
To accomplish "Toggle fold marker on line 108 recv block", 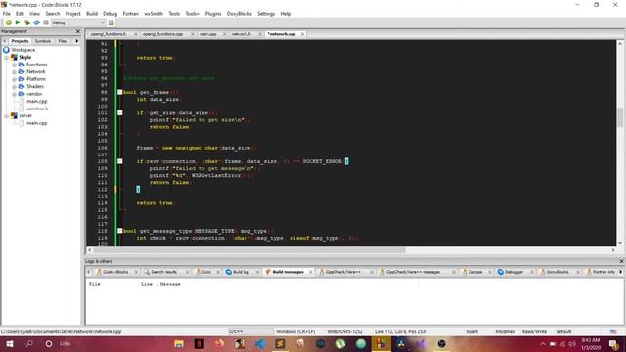I will pos(119,161).
